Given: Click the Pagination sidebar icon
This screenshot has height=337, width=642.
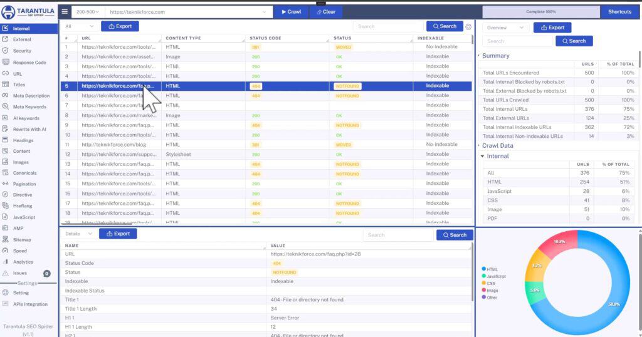Looking at the screenshot, I should point(5,184).
